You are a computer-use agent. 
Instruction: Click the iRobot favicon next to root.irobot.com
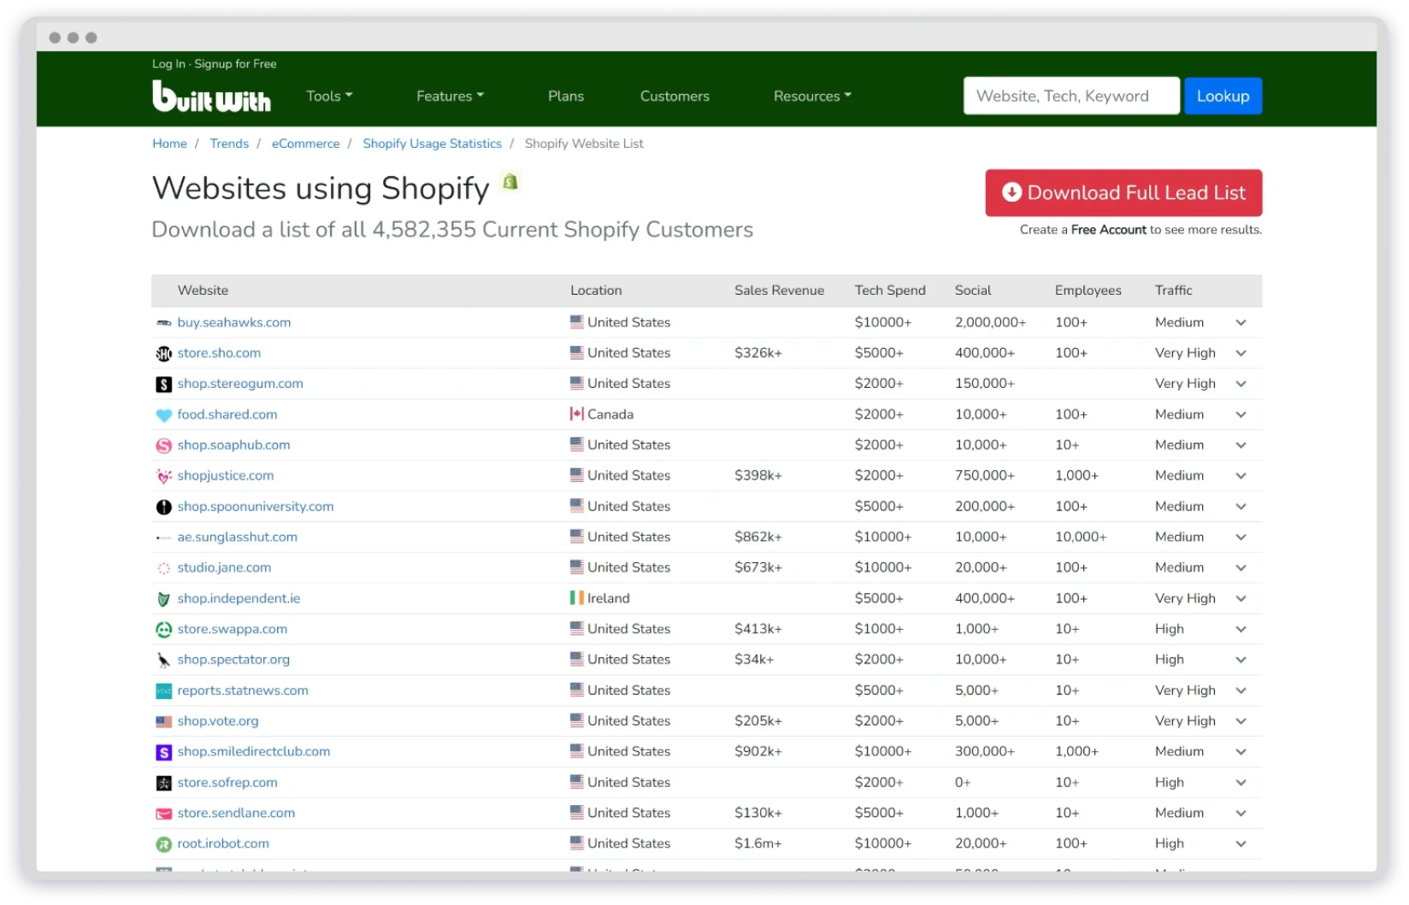pyautogui.click(x=163, y=843)
